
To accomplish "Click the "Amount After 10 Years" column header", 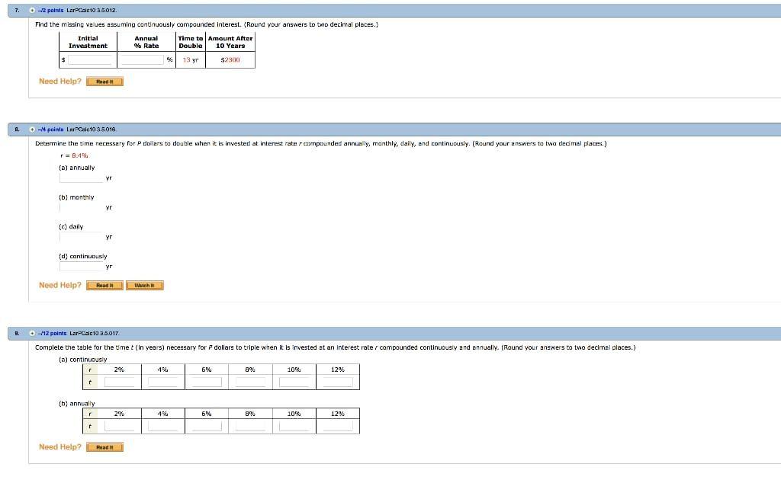I will 230,42.
